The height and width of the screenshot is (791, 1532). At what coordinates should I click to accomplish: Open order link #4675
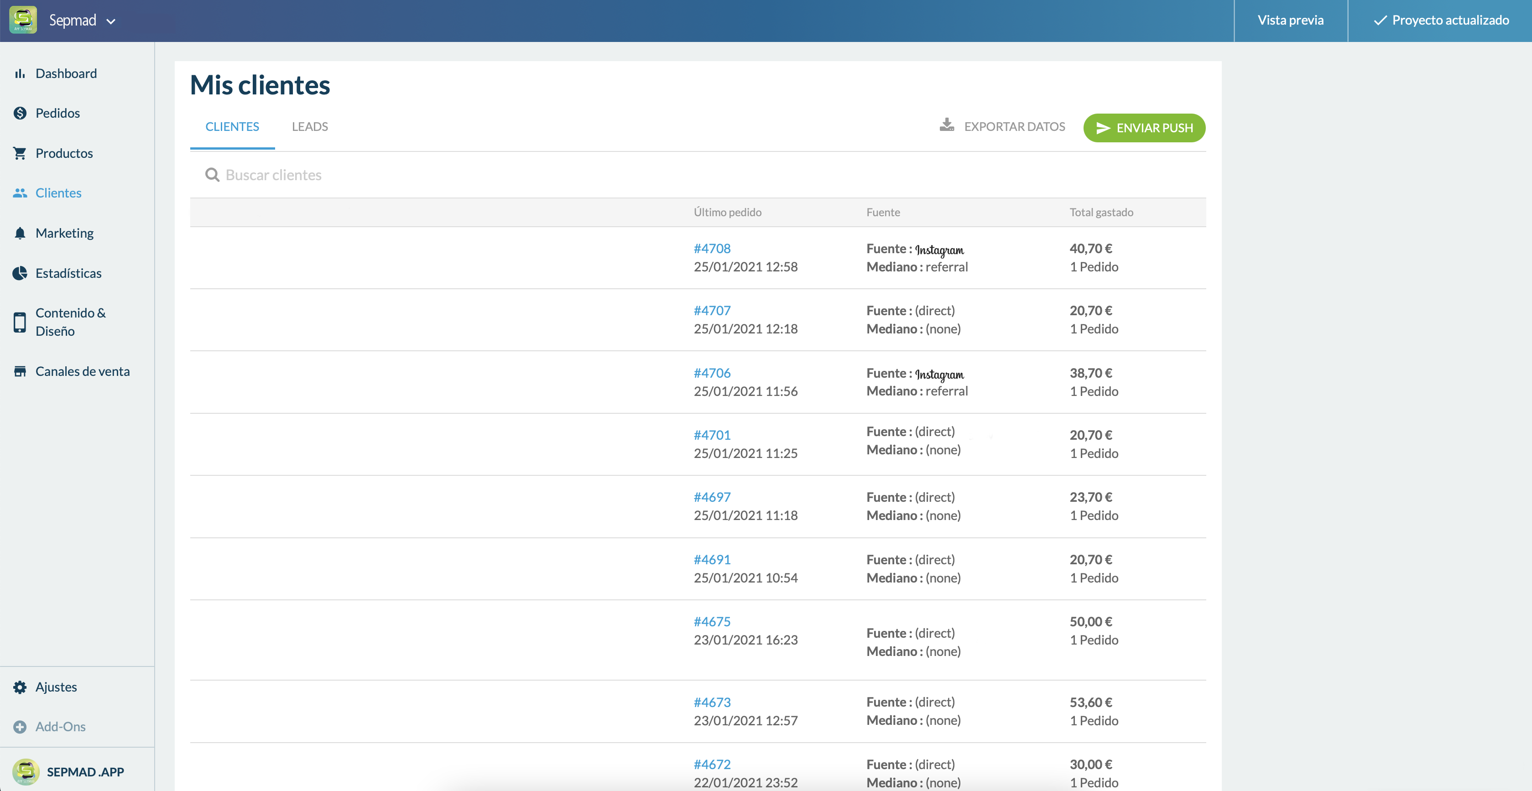coord(712,621)
